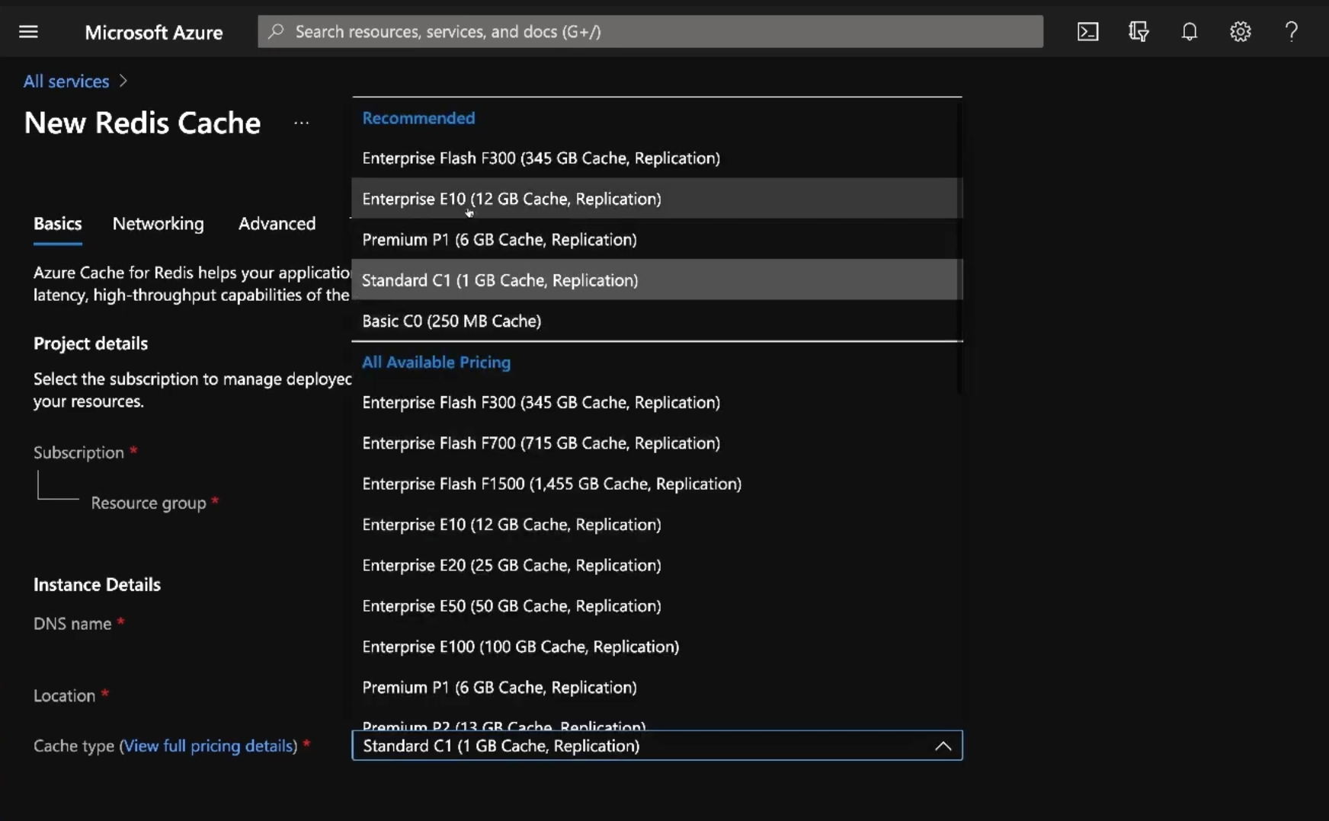Open the Directories and subscriptions filter icon
This screenshot has height=821, width=1329.
coord(1138,31)
